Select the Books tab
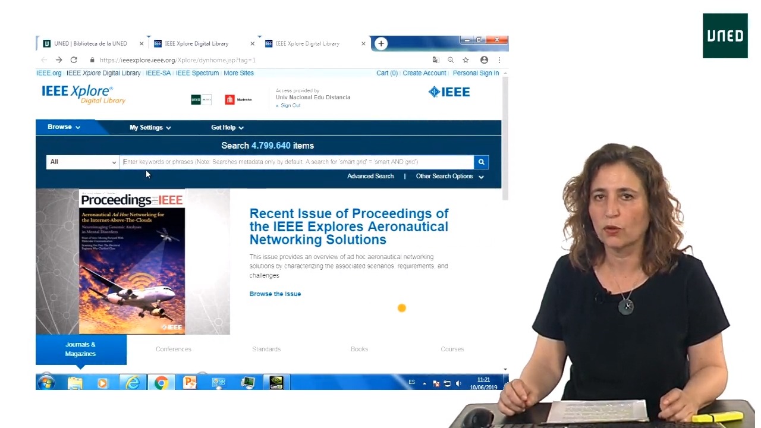The height and width of the screenshot is (428, 761). click(359, 349)
